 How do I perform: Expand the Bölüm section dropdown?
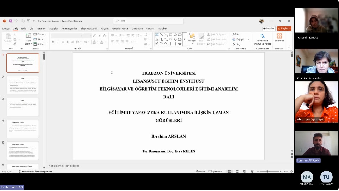click(x=40, y=44)
